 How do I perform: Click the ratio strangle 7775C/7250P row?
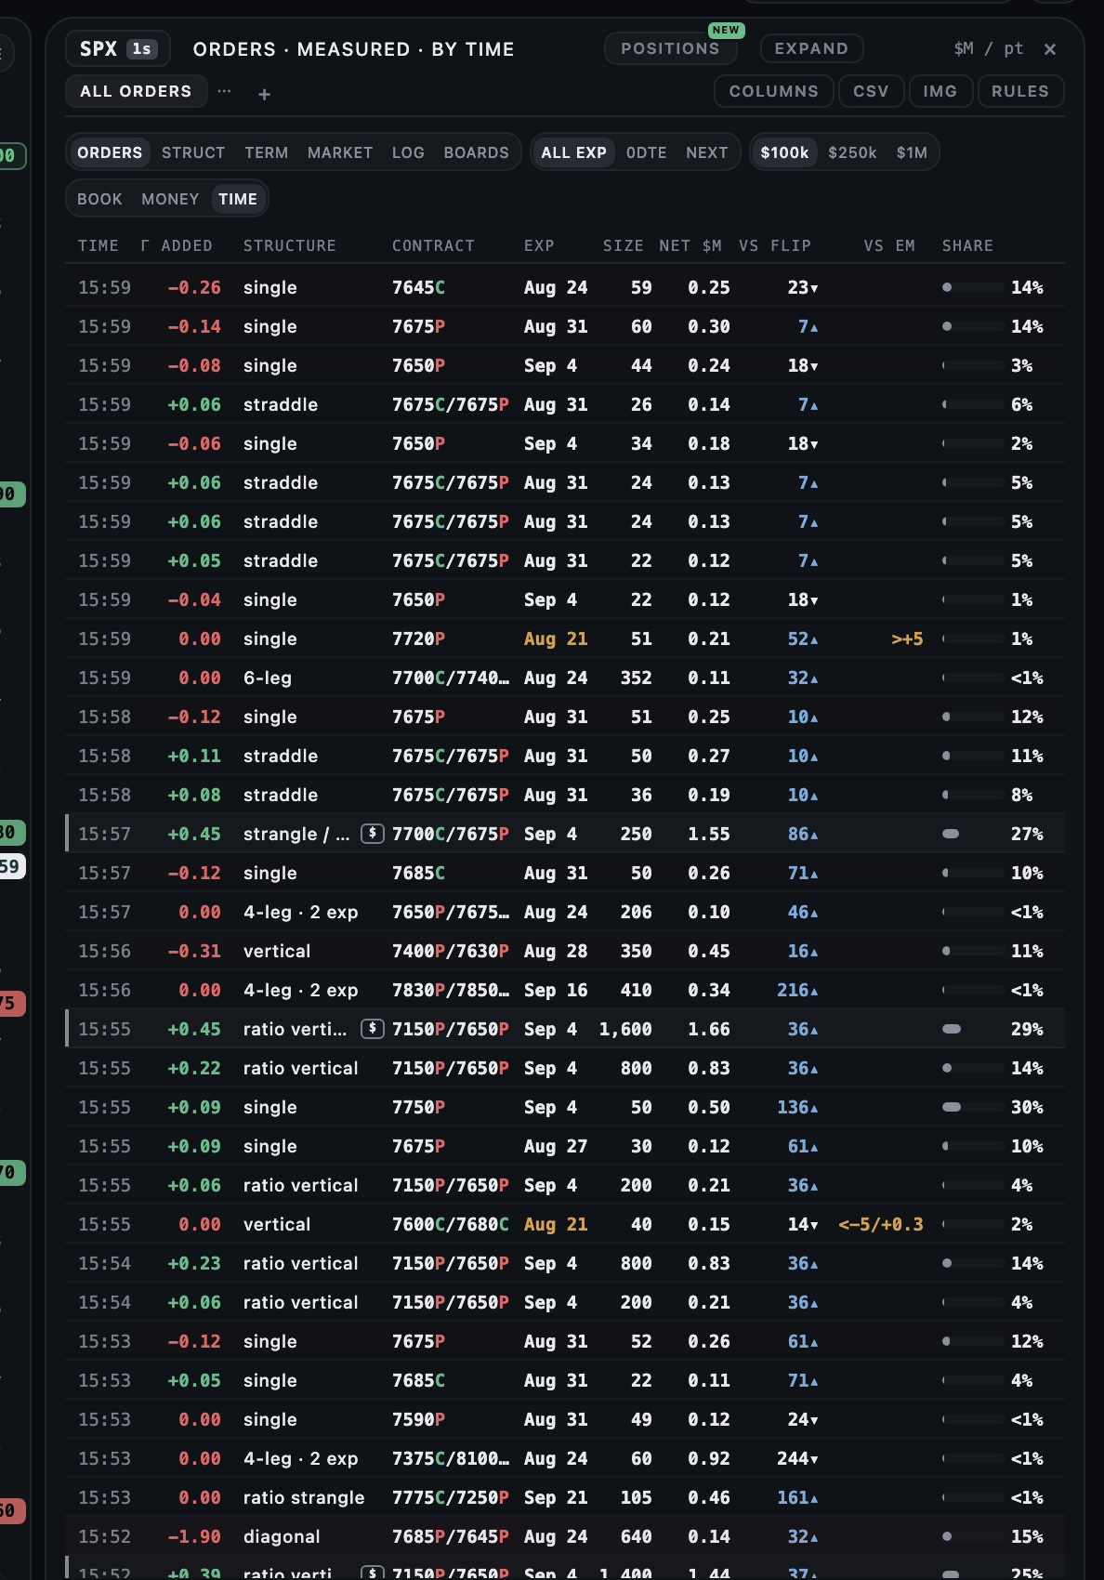[x=565, y=1497]
